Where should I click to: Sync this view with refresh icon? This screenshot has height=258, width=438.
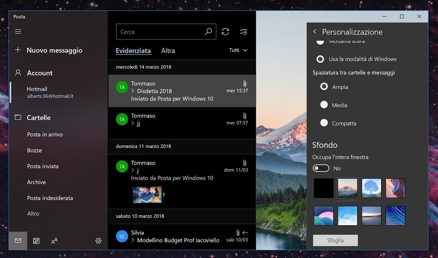coord(226,32)
